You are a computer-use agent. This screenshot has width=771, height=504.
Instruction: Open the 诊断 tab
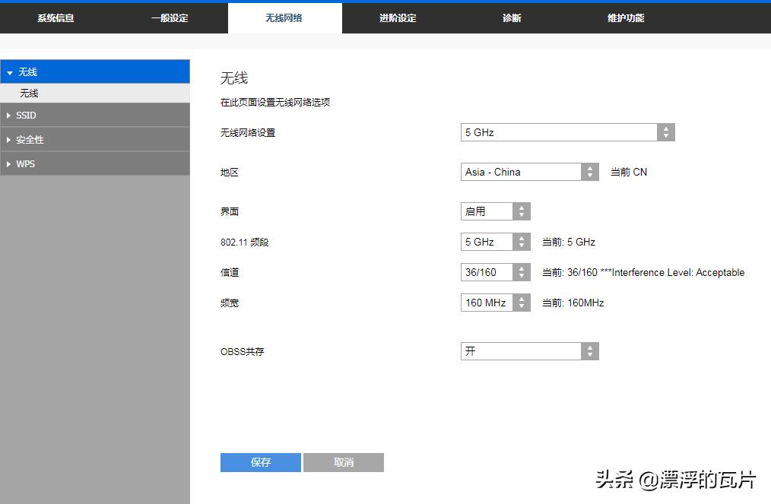[x=512, y=18]
